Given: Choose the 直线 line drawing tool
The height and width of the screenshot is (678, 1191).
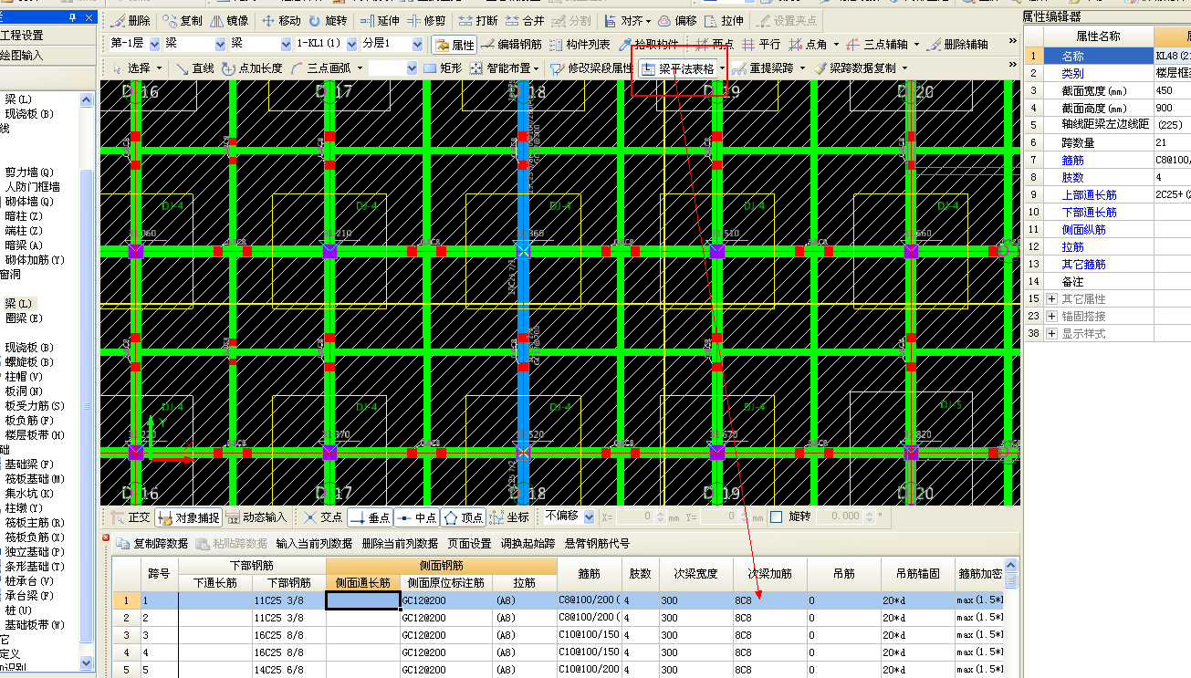Looking at the screenshot, I should [193, 68].
